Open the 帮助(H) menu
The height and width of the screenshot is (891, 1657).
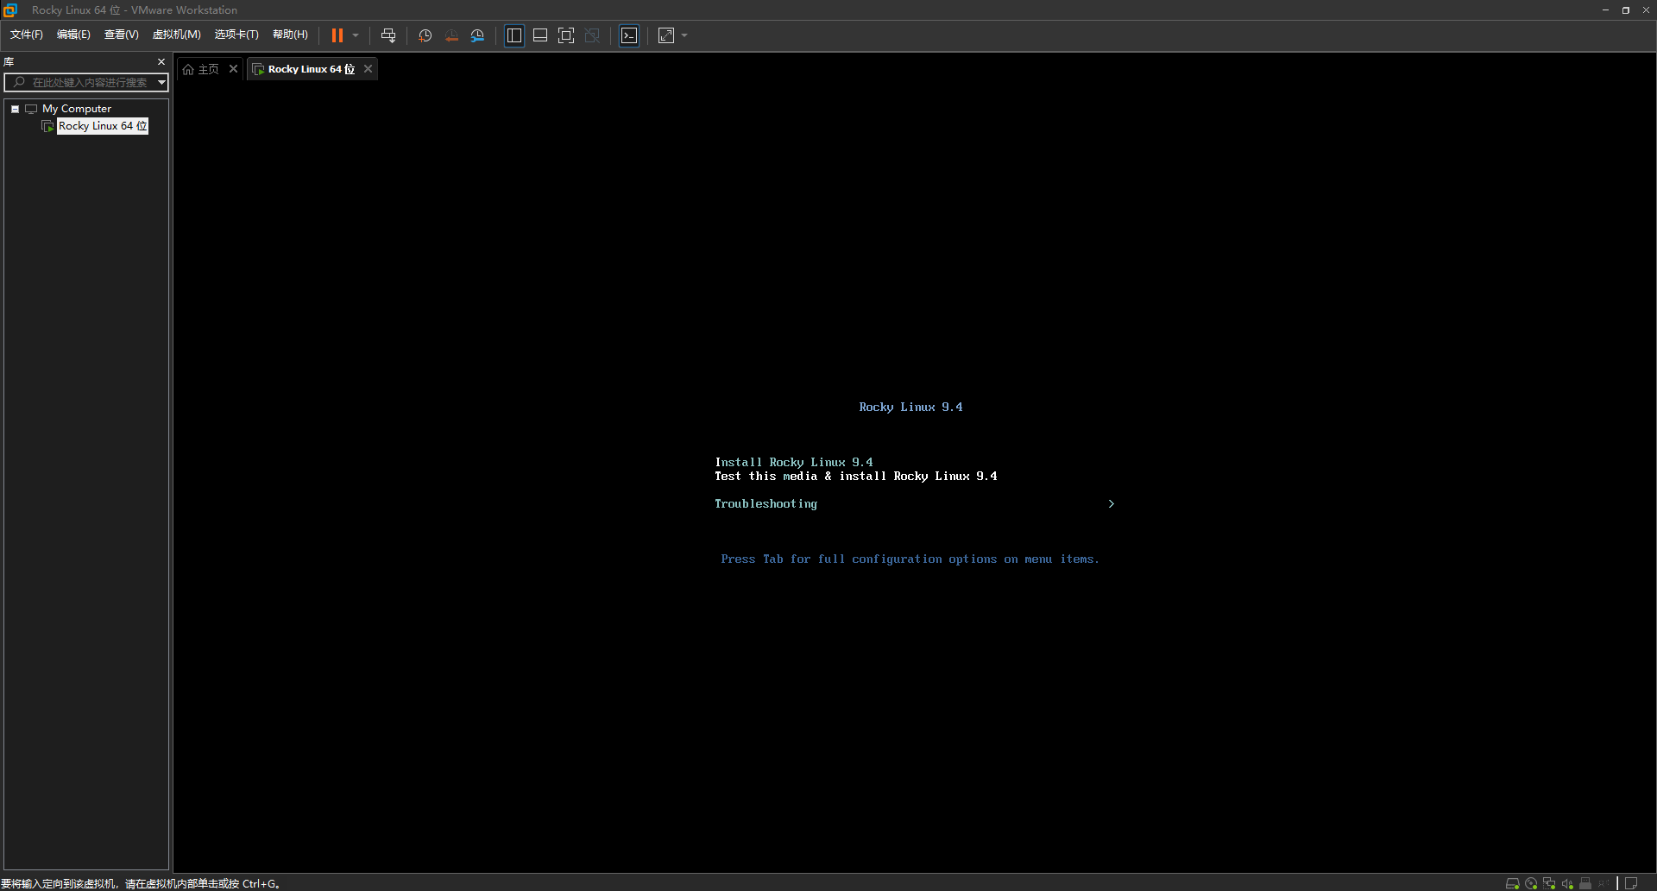click(290, 35)
